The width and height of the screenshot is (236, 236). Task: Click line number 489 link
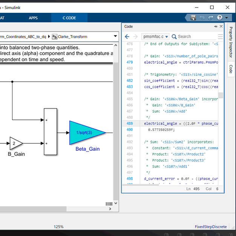click(130, 123)
